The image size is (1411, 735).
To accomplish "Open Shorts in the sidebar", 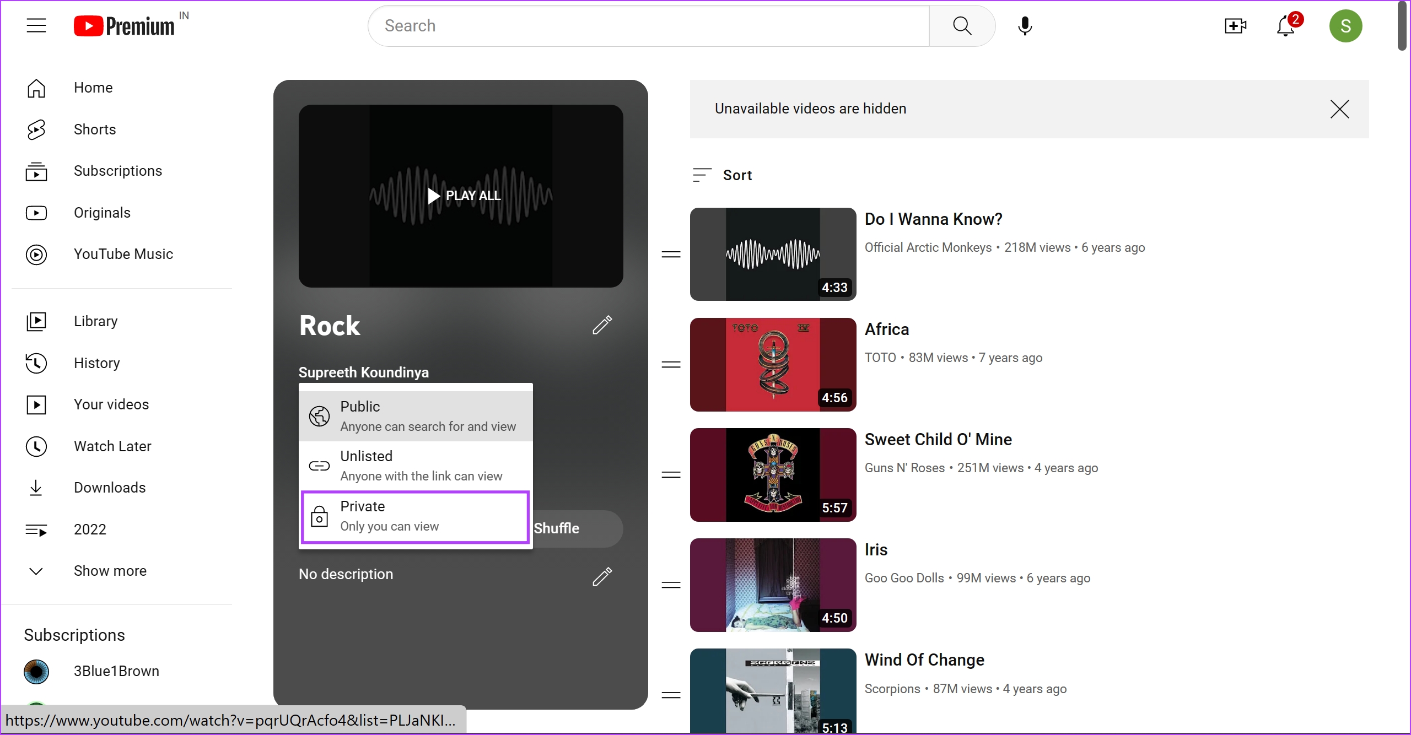I will coord(95,129).
